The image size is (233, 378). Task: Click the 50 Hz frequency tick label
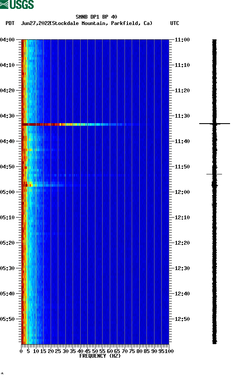(95, 351)
